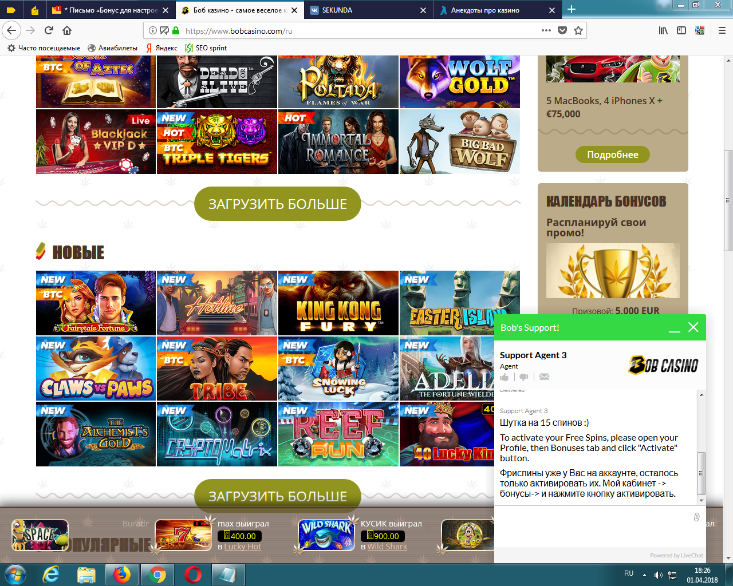Open the Triple Tigers game
This screenshot has width=733, height=586.
(217, 141)
